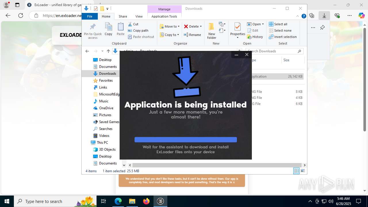Screen dimensions: 368x207
Task: Click the Edge address bar URL
Action: [62, 16]
